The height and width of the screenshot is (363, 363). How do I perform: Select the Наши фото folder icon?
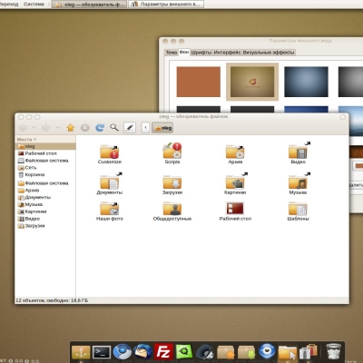(x=110, y=208)
